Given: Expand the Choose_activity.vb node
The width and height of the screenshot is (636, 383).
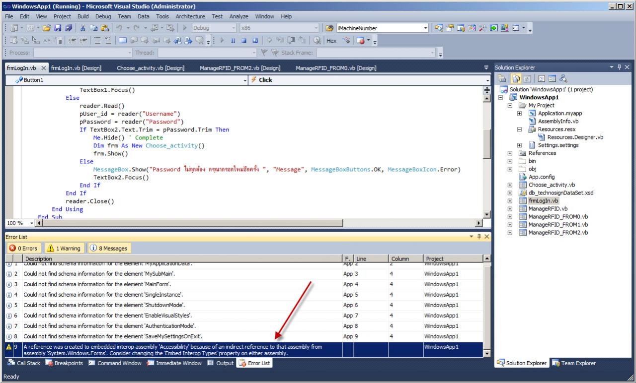Looking at the screenshot, I should [510, 185].
